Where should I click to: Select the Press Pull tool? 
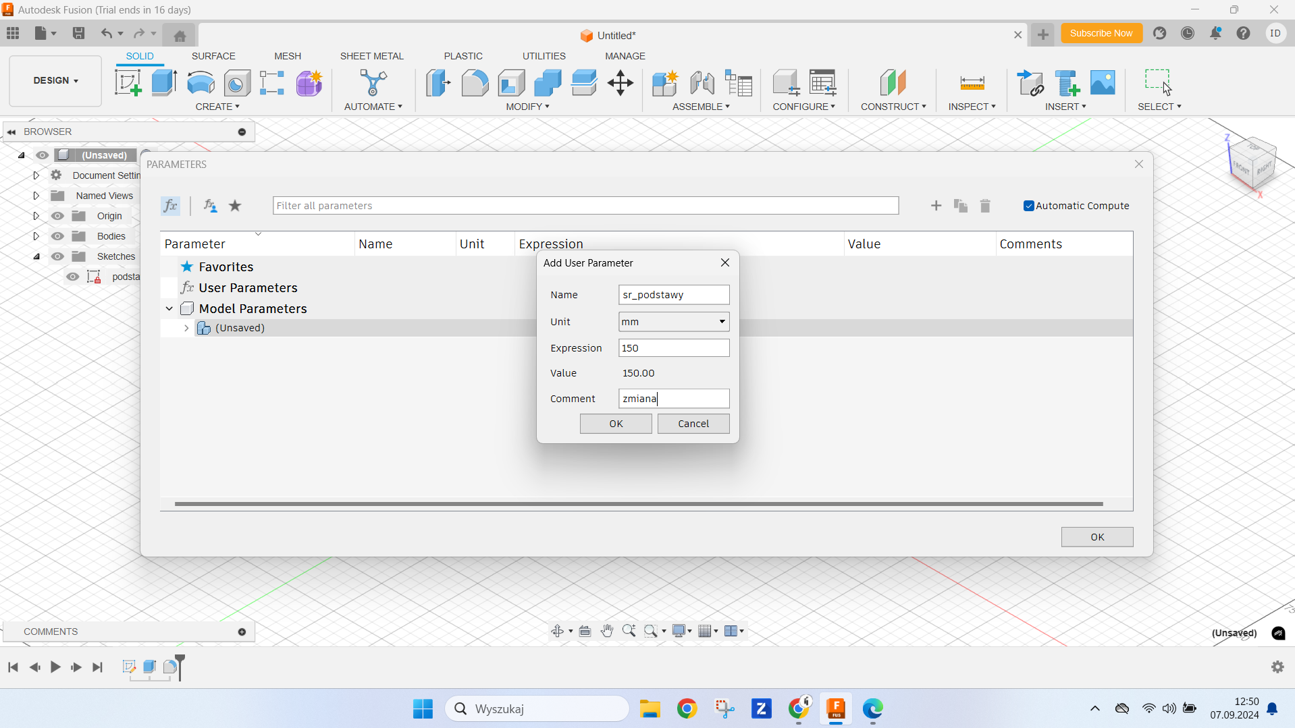pyautogui.click(x=438, y=83)
